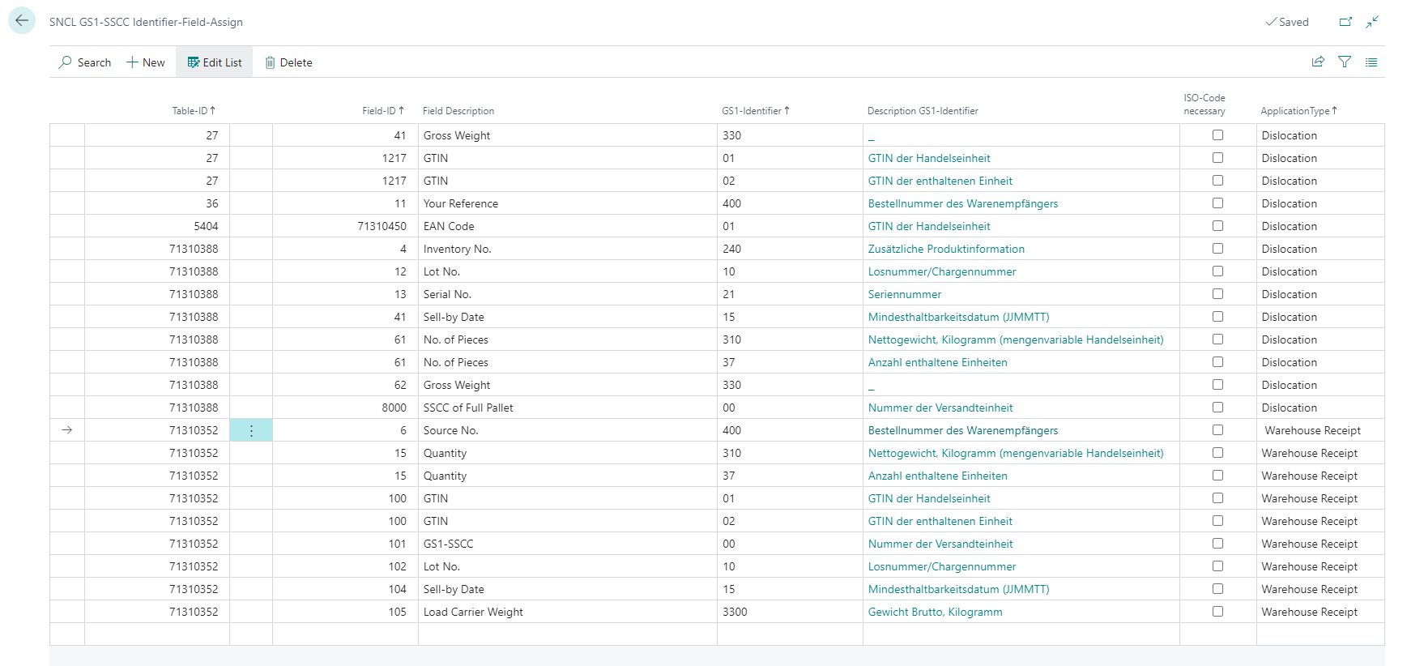
Task: Enable ISO-Code checkbox for Load Carrier Weight
Action: tap(1217, 612)
